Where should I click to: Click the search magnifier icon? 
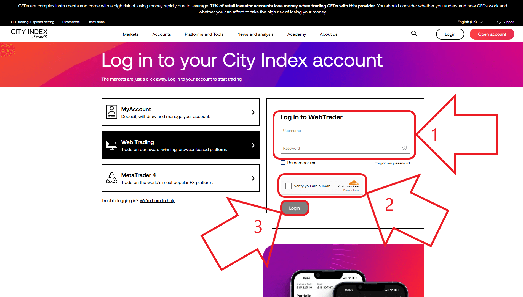coord(414,33)
